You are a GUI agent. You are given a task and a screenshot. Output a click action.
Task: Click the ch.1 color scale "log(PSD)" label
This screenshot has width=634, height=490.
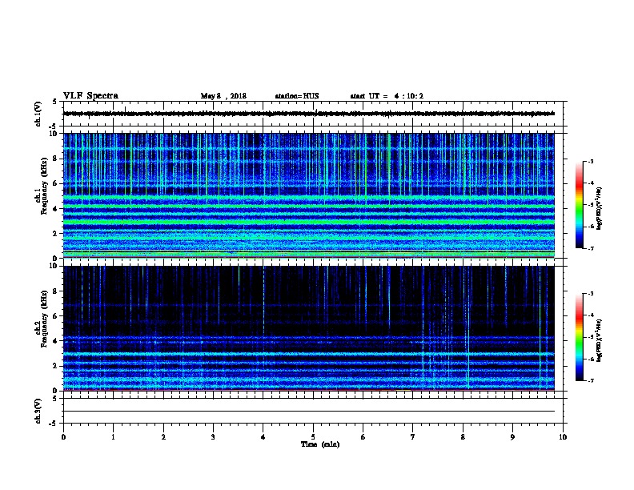(x=600, y=209)
